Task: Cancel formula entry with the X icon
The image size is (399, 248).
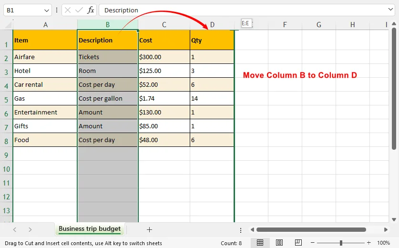Action: (68, 10)
